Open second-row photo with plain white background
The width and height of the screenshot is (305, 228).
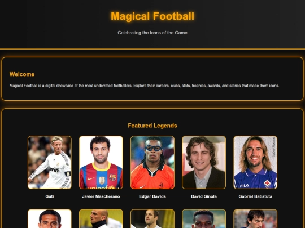click(x=50, y=218)
